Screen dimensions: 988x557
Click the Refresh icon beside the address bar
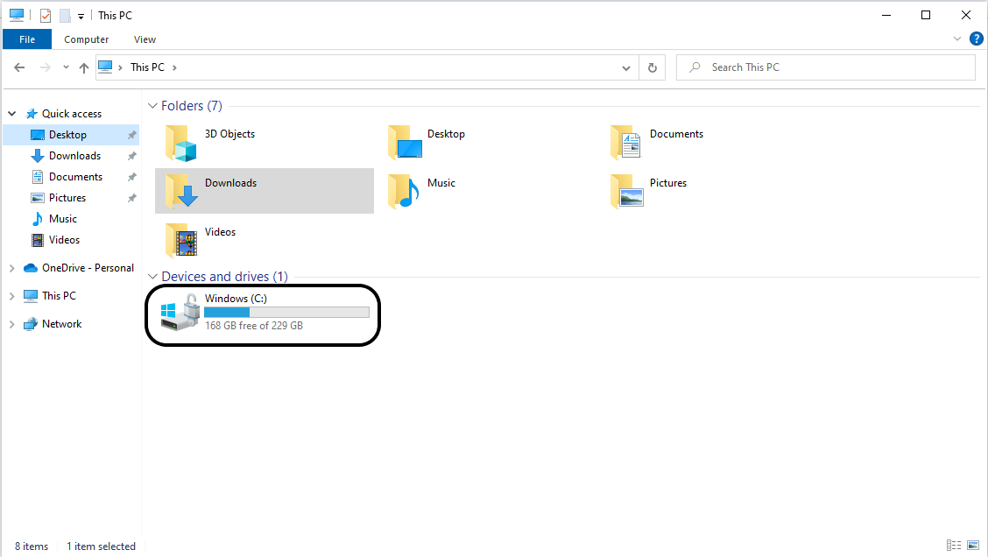point(652,67)
